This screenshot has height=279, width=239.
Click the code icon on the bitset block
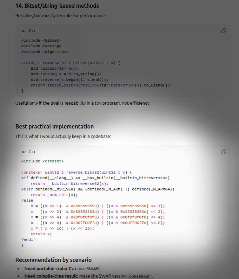pos(23,31)
